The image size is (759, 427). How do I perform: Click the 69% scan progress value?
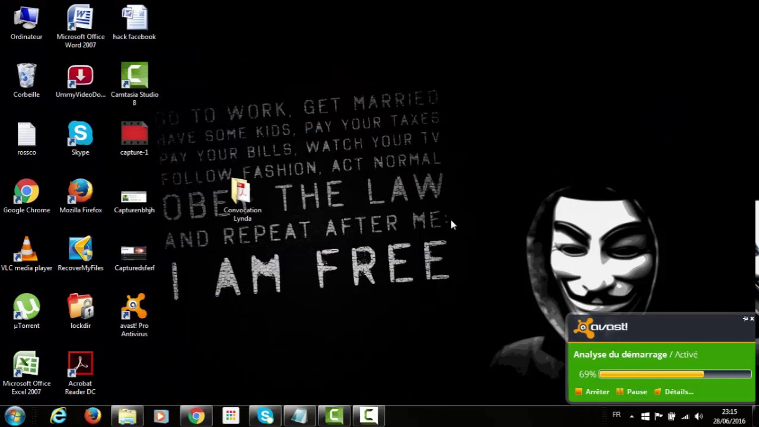pyautogui.click(x=588, y=374)
